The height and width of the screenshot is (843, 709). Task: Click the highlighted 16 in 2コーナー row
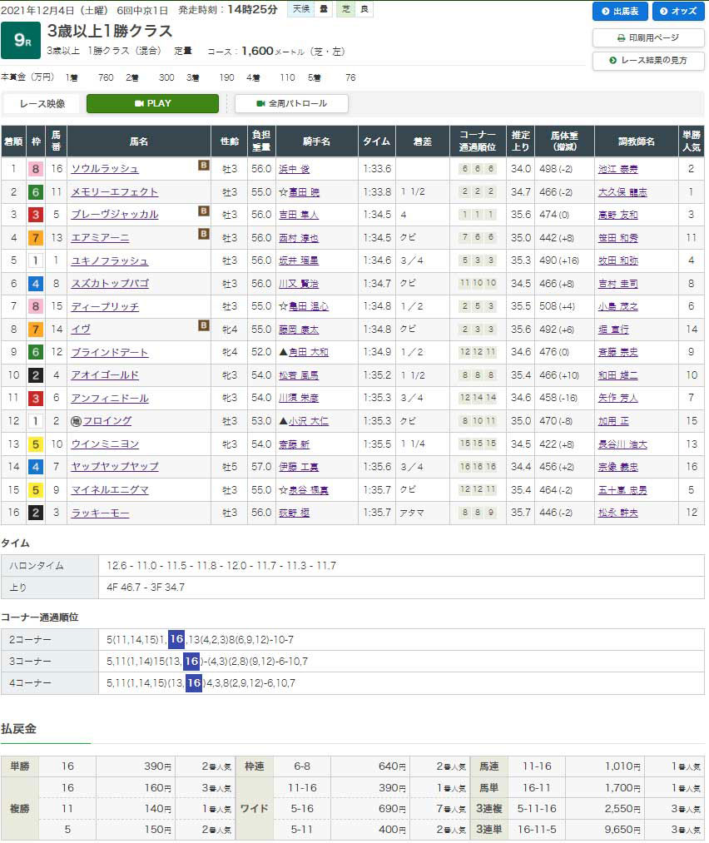(x=176, y=639)
